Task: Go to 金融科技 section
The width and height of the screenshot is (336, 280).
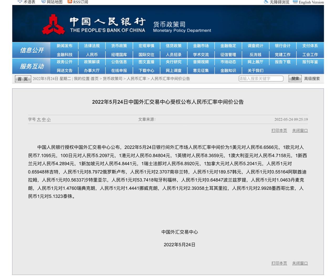Action: [x=64, y=55]
